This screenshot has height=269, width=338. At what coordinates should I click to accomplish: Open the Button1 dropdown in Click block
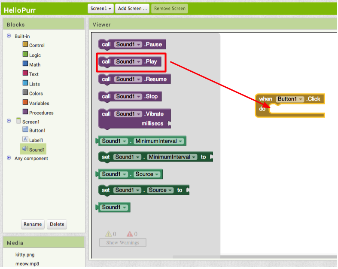point(290,99)
